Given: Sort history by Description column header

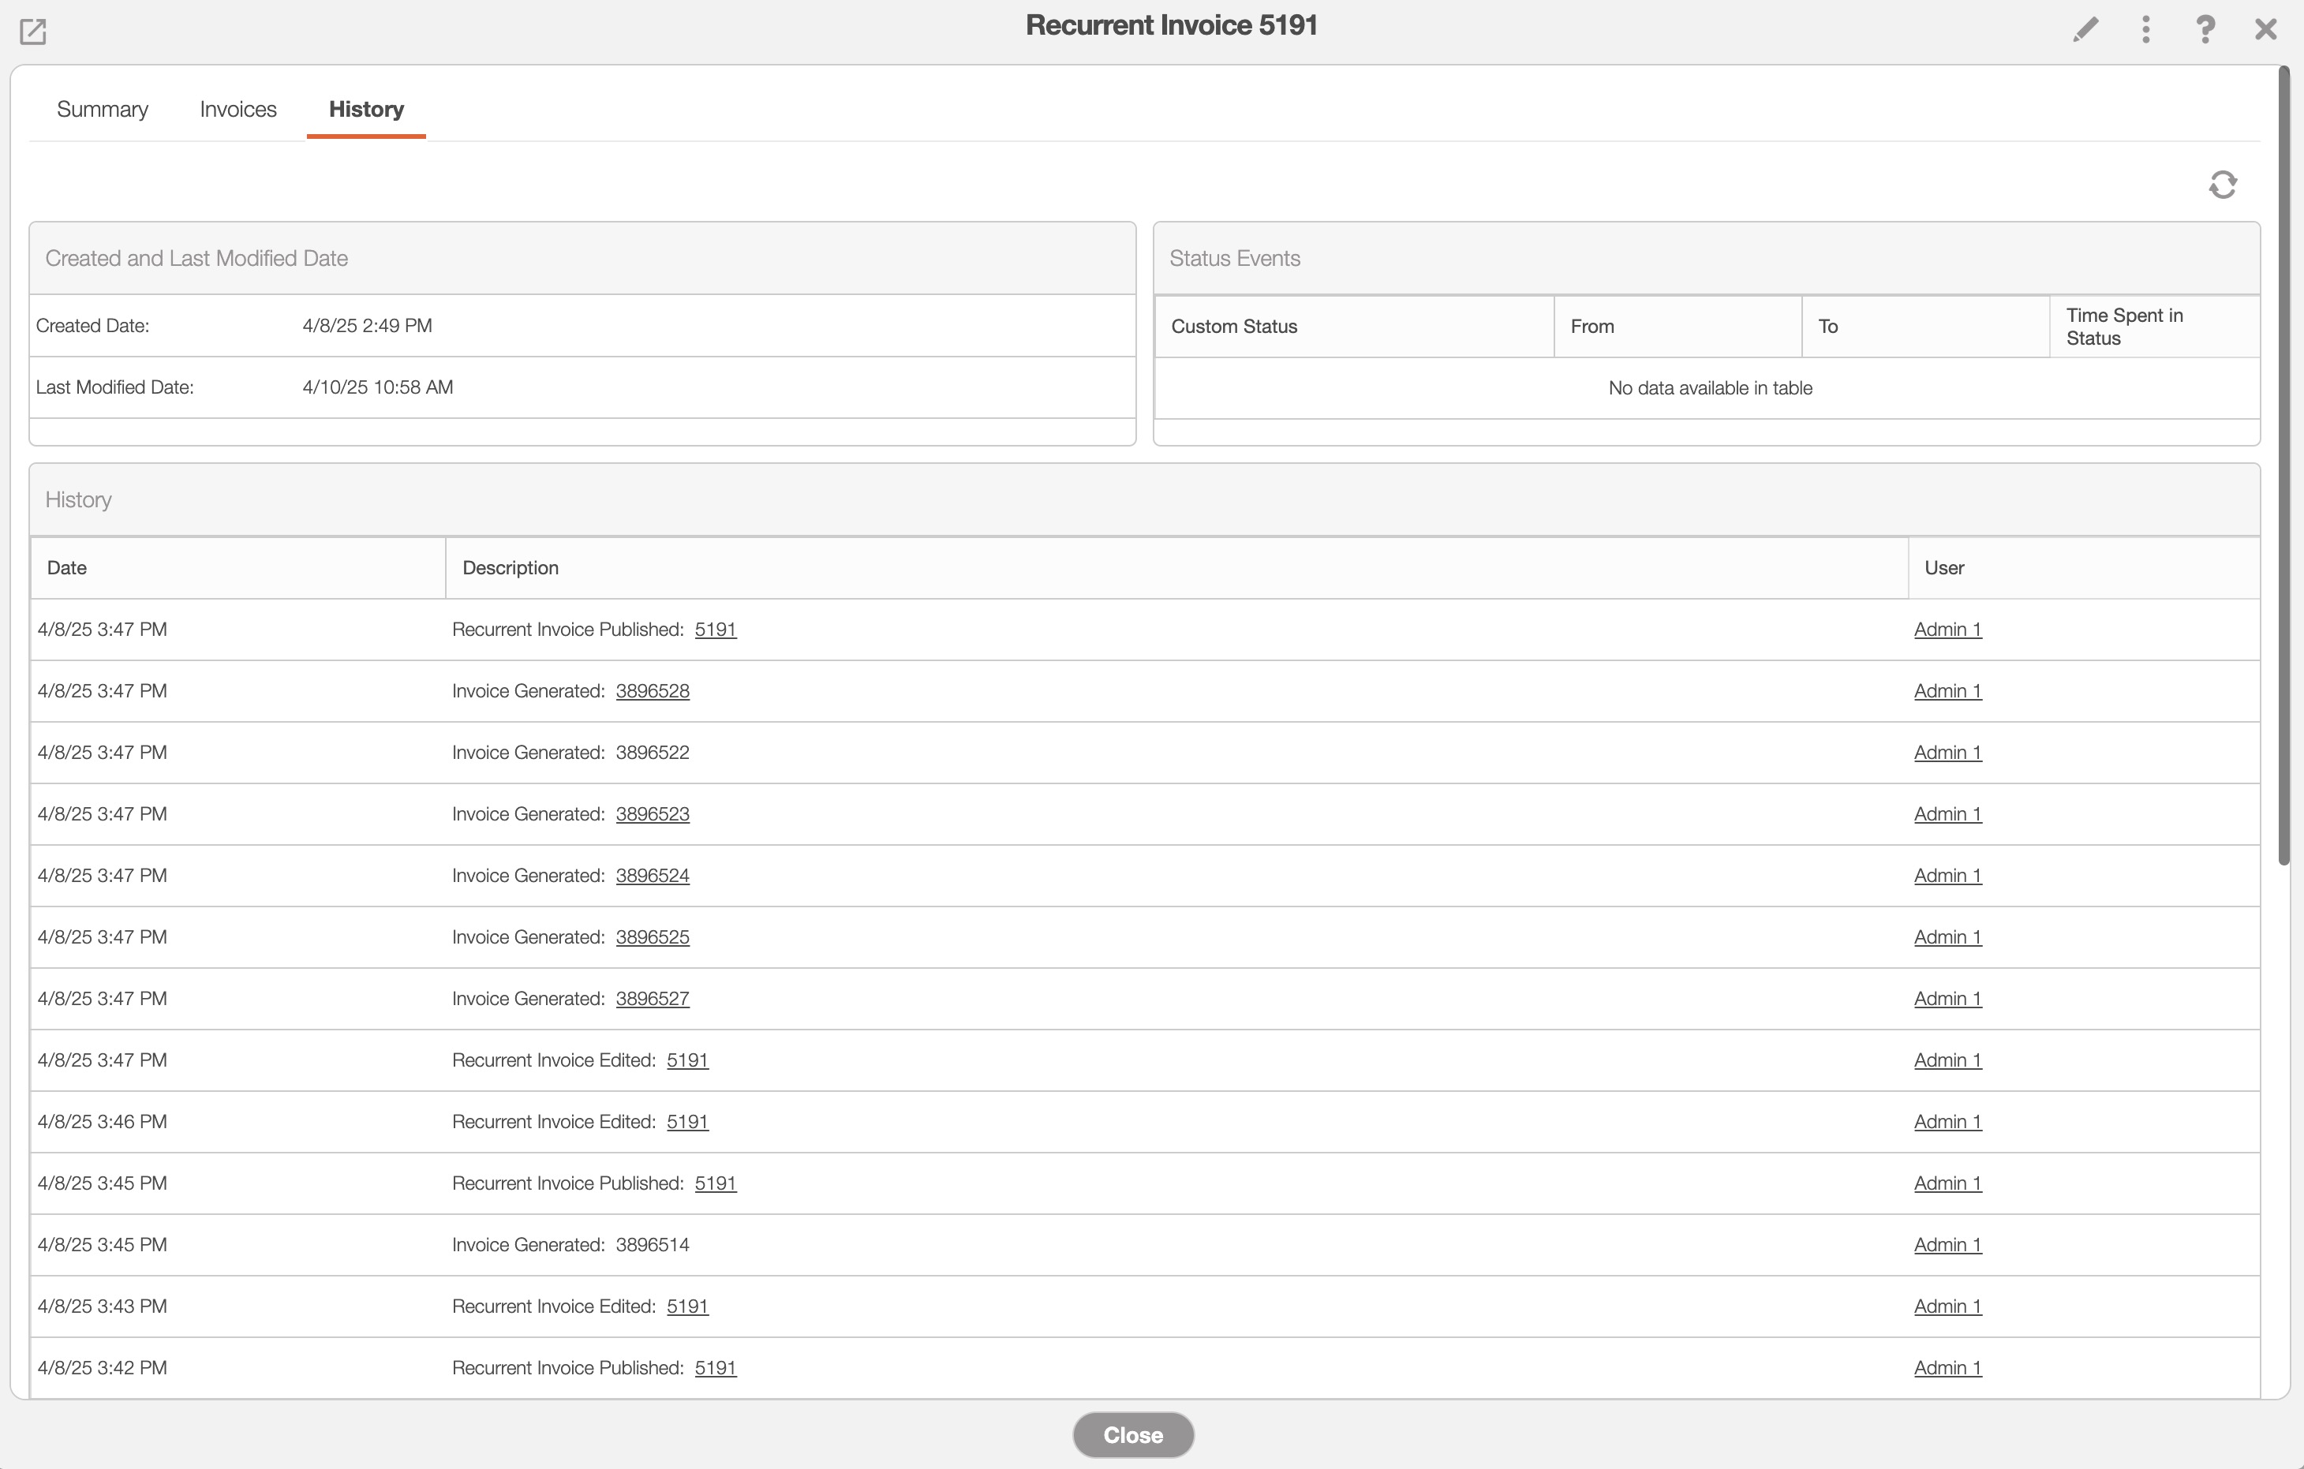Looking at the screenshot, I should pos(510,568).
